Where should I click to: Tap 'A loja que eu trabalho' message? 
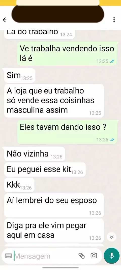54,101
